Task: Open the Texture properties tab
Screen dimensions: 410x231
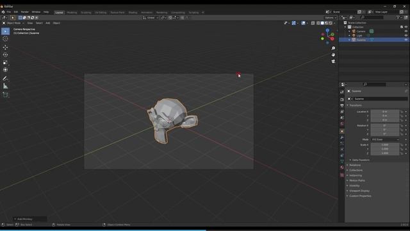Action: pyautogui.click(x=342, y=175)
